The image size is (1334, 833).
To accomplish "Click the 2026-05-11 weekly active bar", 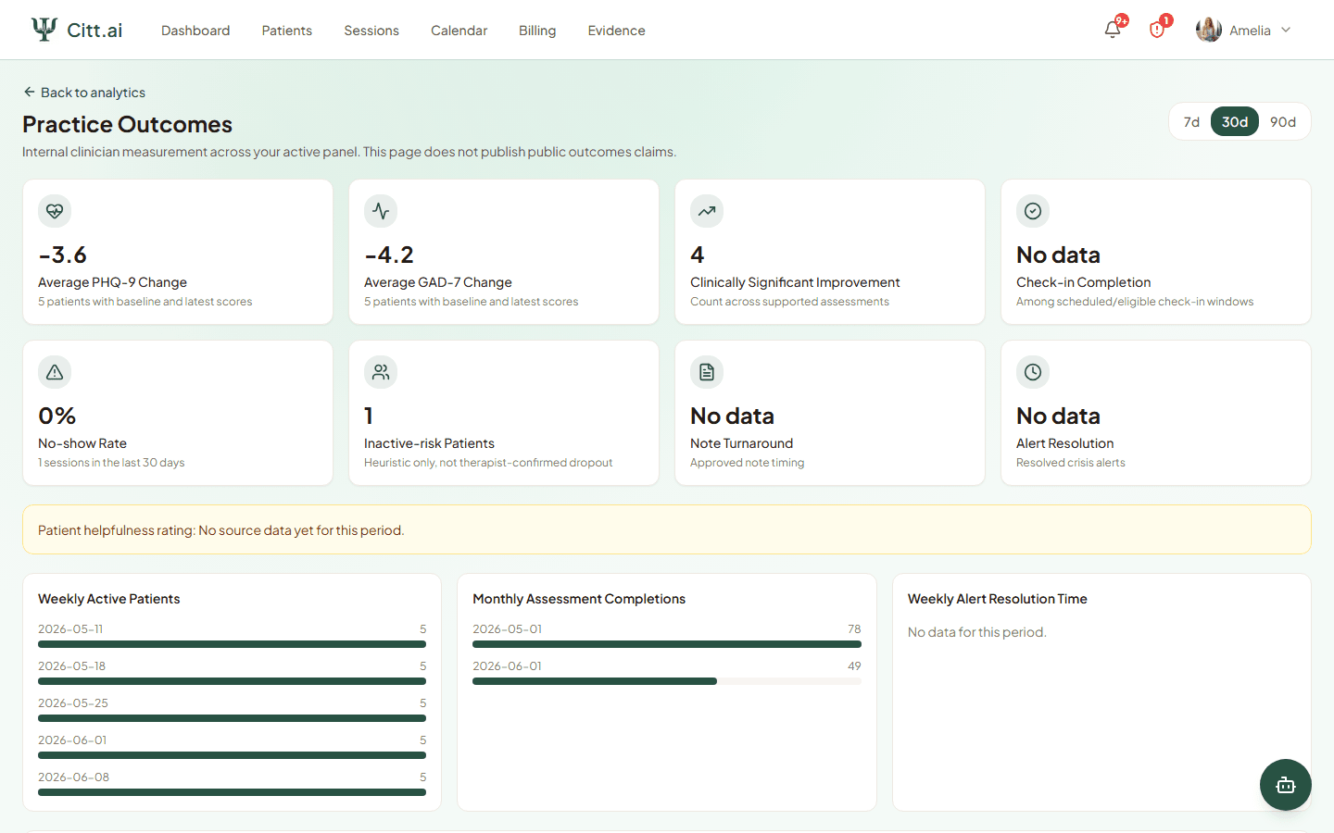I will 232,644.
